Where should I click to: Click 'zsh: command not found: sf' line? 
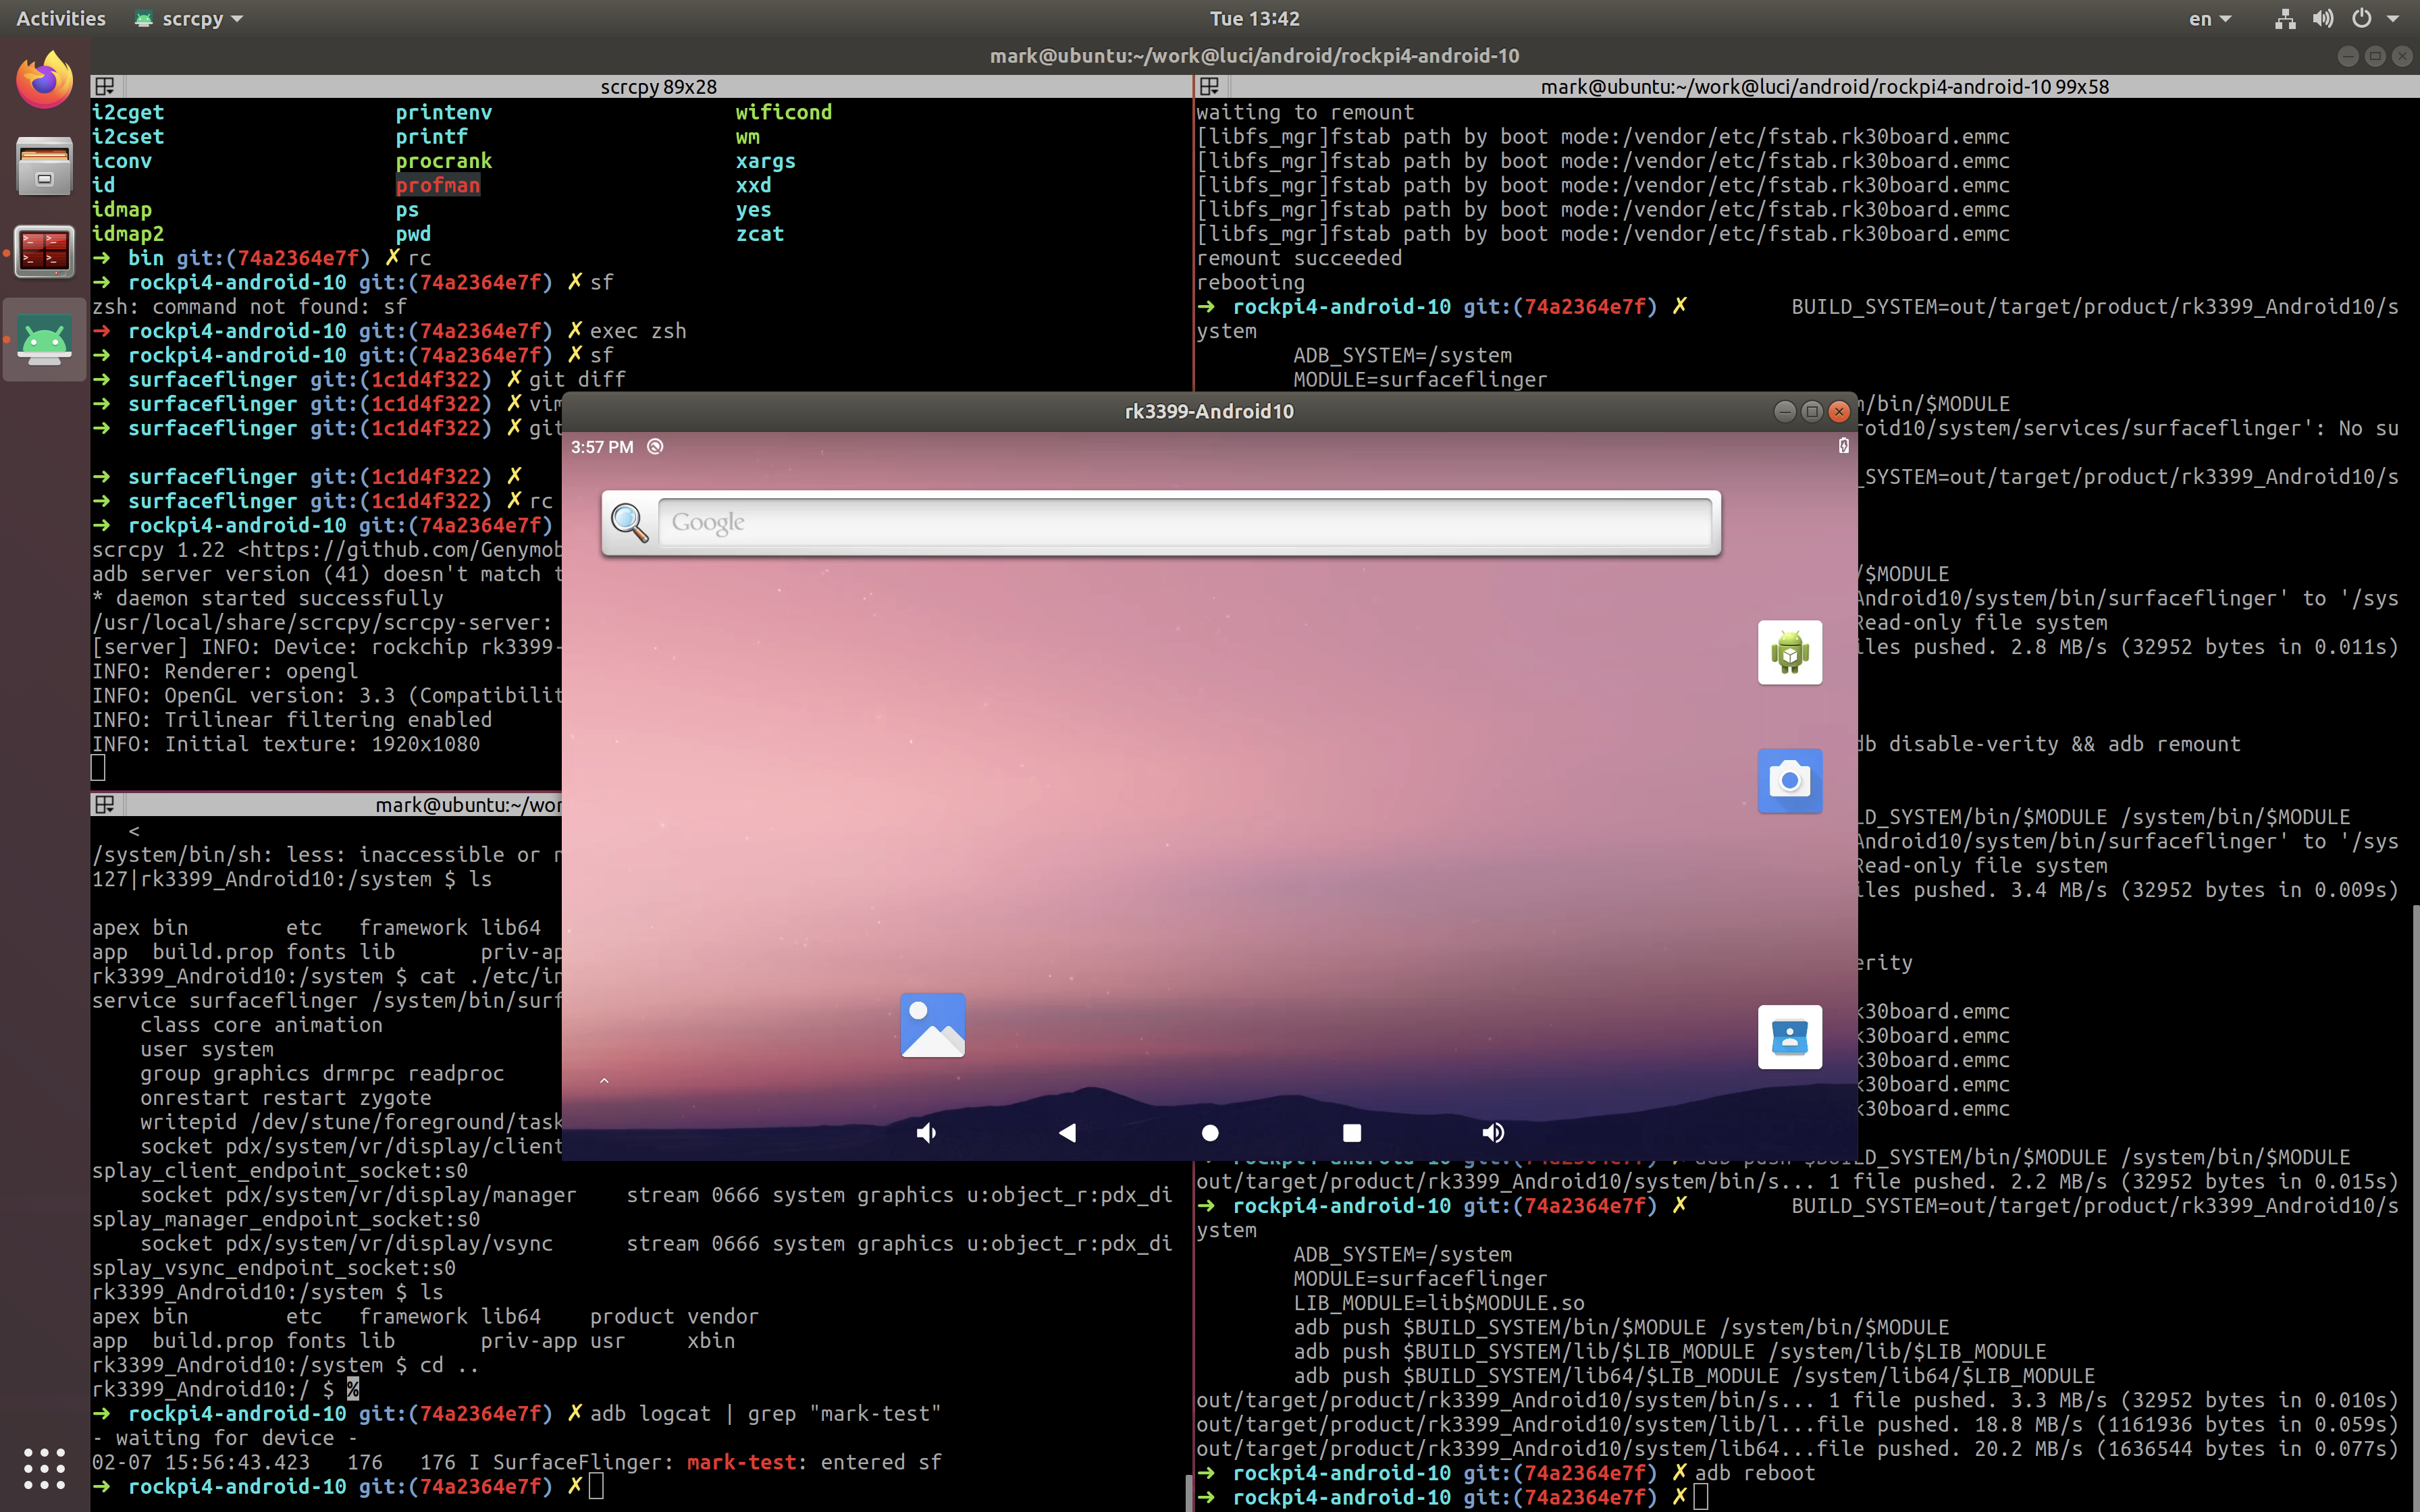coord(249,307)
